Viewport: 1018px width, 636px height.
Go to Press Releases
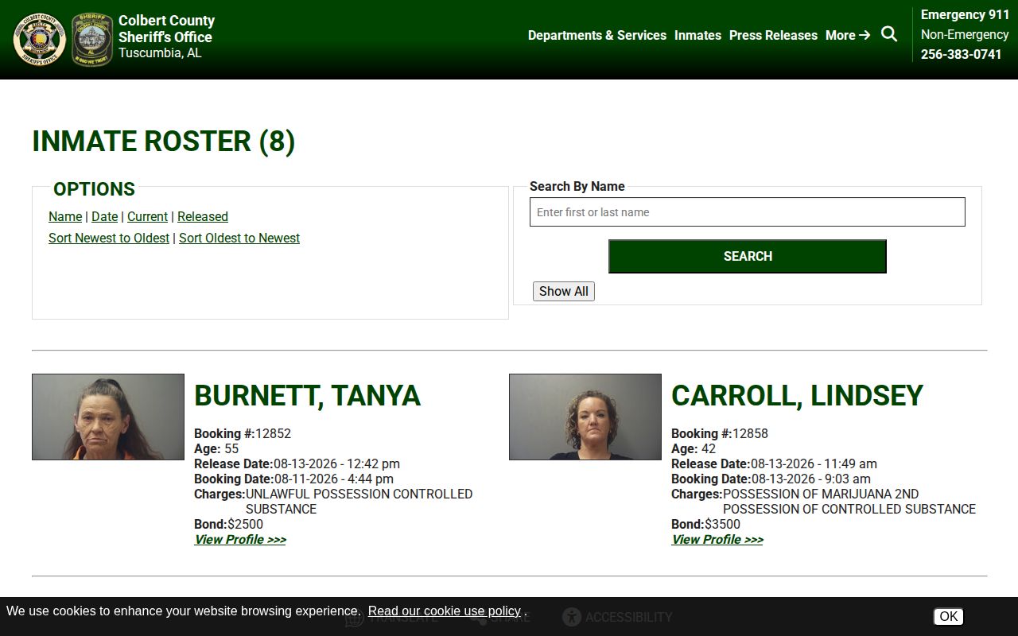pyautogui.click(x=773, y=35)
